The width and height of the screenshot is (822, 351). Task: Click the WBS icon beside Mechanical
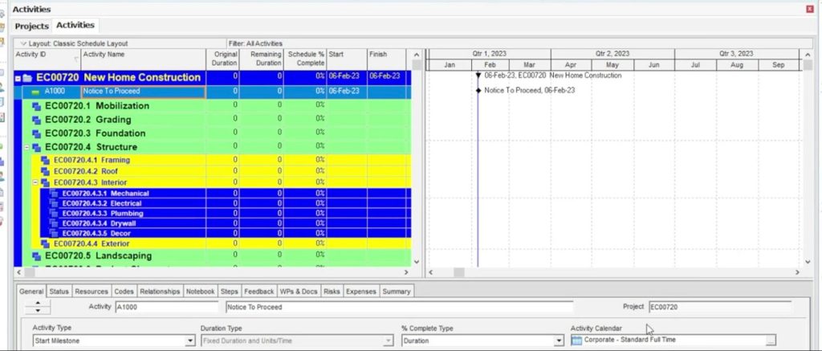(x=54, y=193)
